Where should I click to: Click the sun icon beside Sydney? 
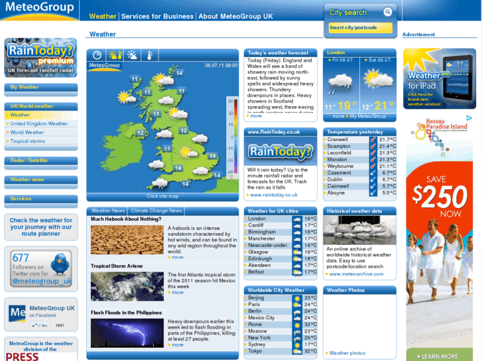pyautogui.click(x=297, y=344)
